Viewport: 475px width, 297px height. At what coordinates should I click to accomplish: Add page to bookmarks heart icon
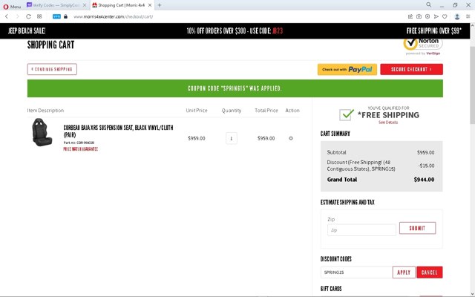pos(445,16)
